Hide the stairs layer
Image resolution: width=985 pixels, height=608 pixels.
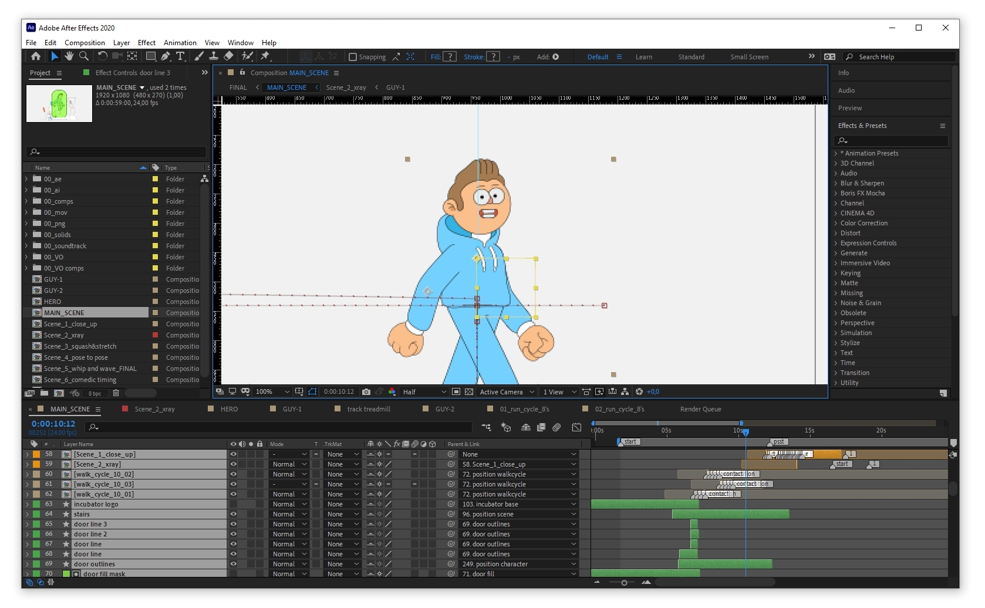pyautogui.click(x=234, y=514)
